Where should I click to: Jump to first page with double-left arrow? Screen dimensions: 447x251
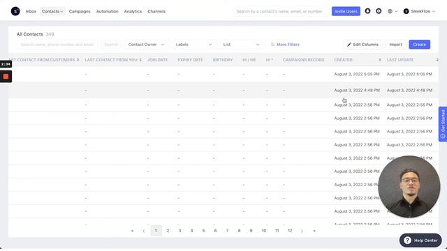pos(132,231)
